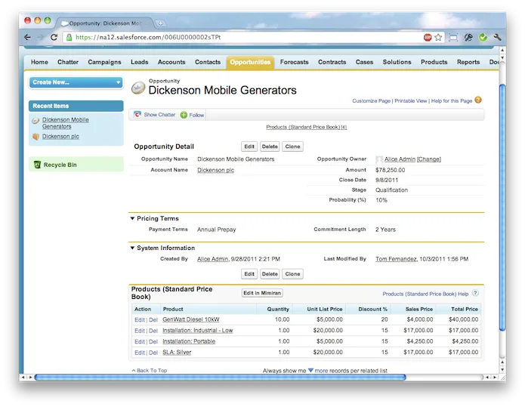This screenshot has height=407, width=525.
Task: Click the Edit in Mimiran button
Action: click(262, 293)
